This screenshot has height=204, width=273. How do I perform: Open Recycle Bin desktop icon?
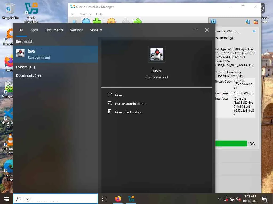point(10,11)
